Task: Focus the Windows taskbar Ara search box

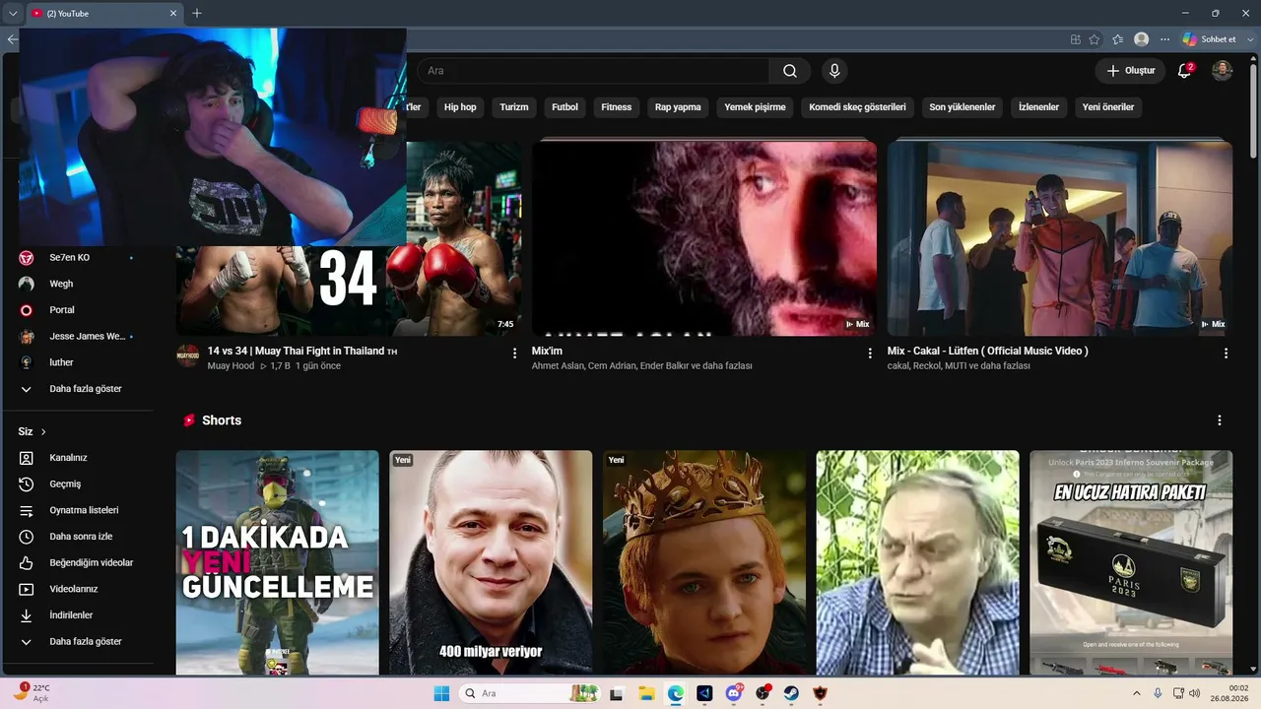Action: pos(528,693)
